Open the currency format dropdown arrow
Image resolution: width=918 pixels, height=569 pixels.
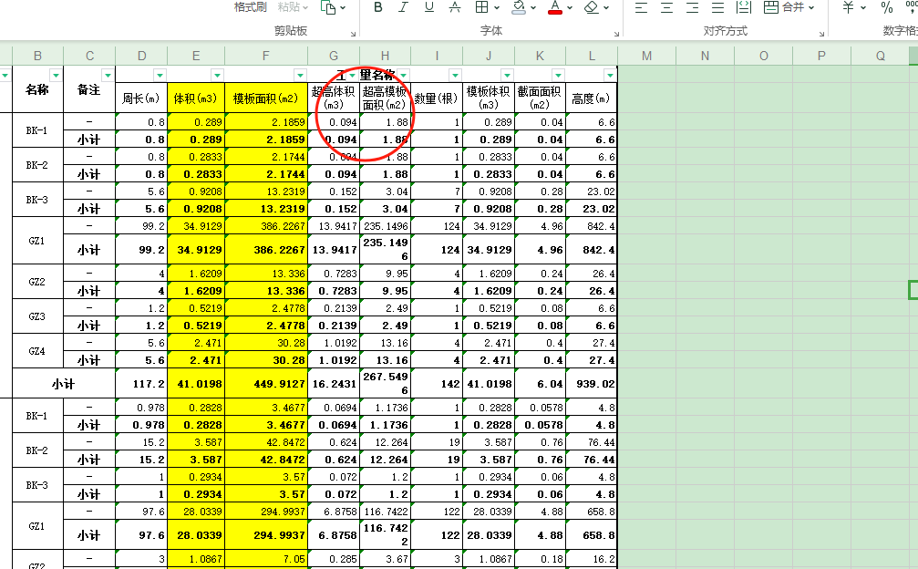point(863,7)
